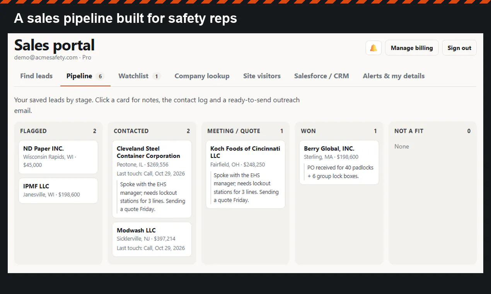Viewport: 491px width, 294px height.
Task: Click the demo@acmesafety.com account text
Action: [46, 58]
